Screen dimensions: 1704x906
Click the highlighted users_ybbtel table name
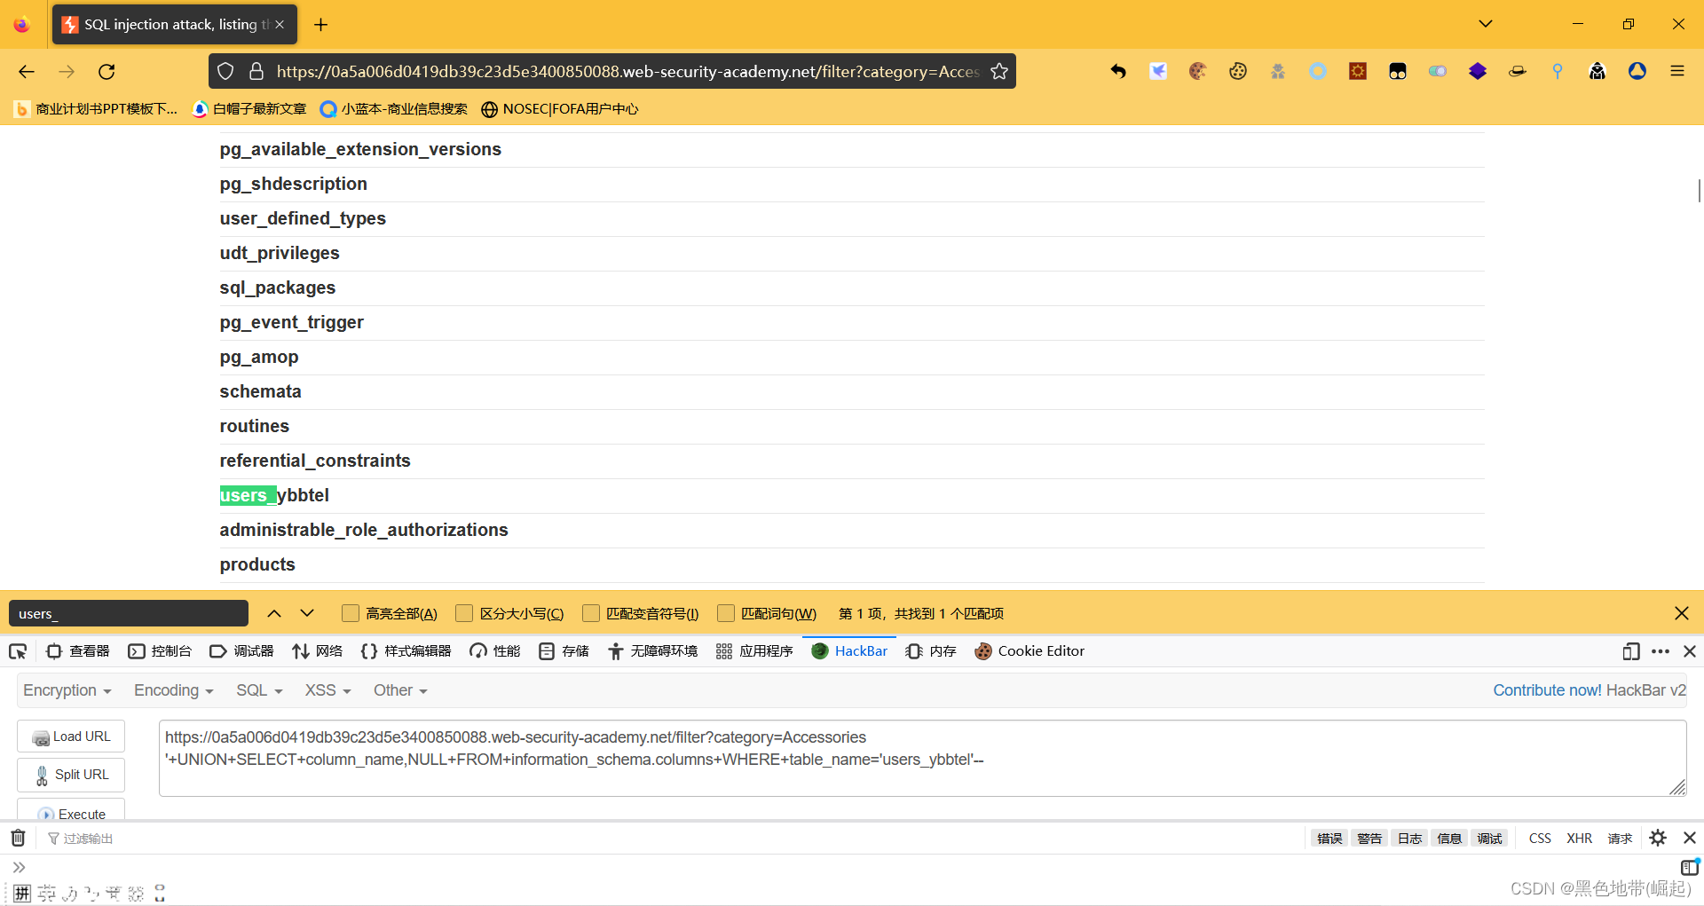[274, 495]
